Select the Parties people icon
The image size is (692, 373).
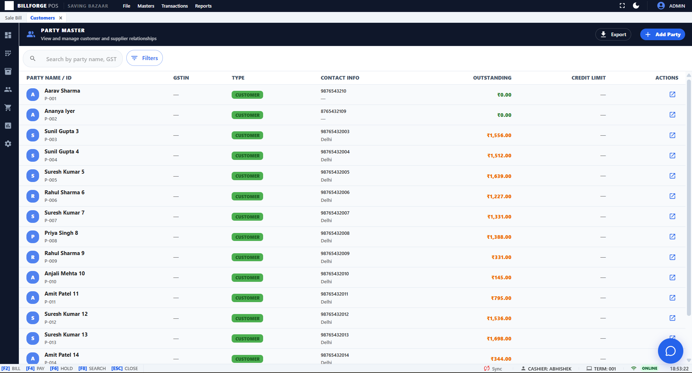8,89
